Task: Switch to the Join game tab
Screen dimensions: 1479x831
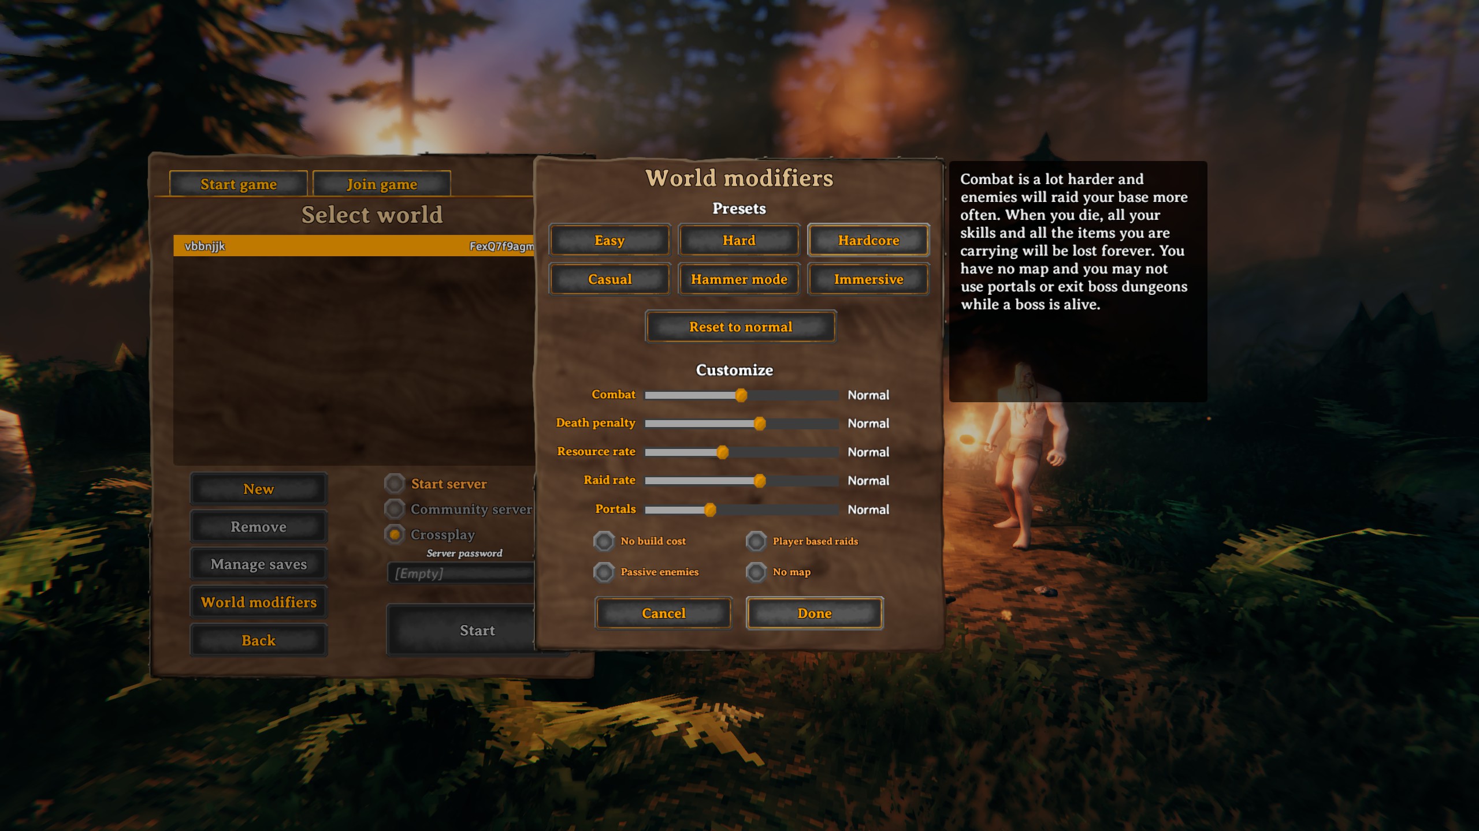Action: point(381,184)
